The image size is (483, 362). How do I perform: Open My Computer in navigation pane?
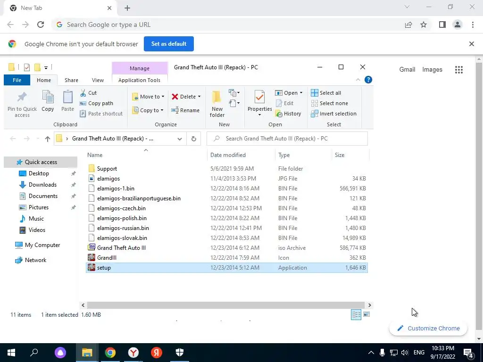click(x=42, y=245)
